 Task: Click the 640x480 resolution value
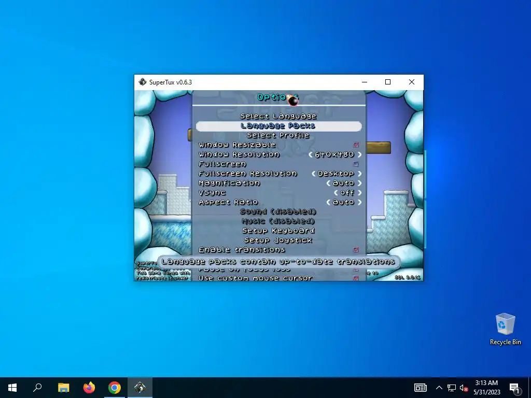pos(334,154)
